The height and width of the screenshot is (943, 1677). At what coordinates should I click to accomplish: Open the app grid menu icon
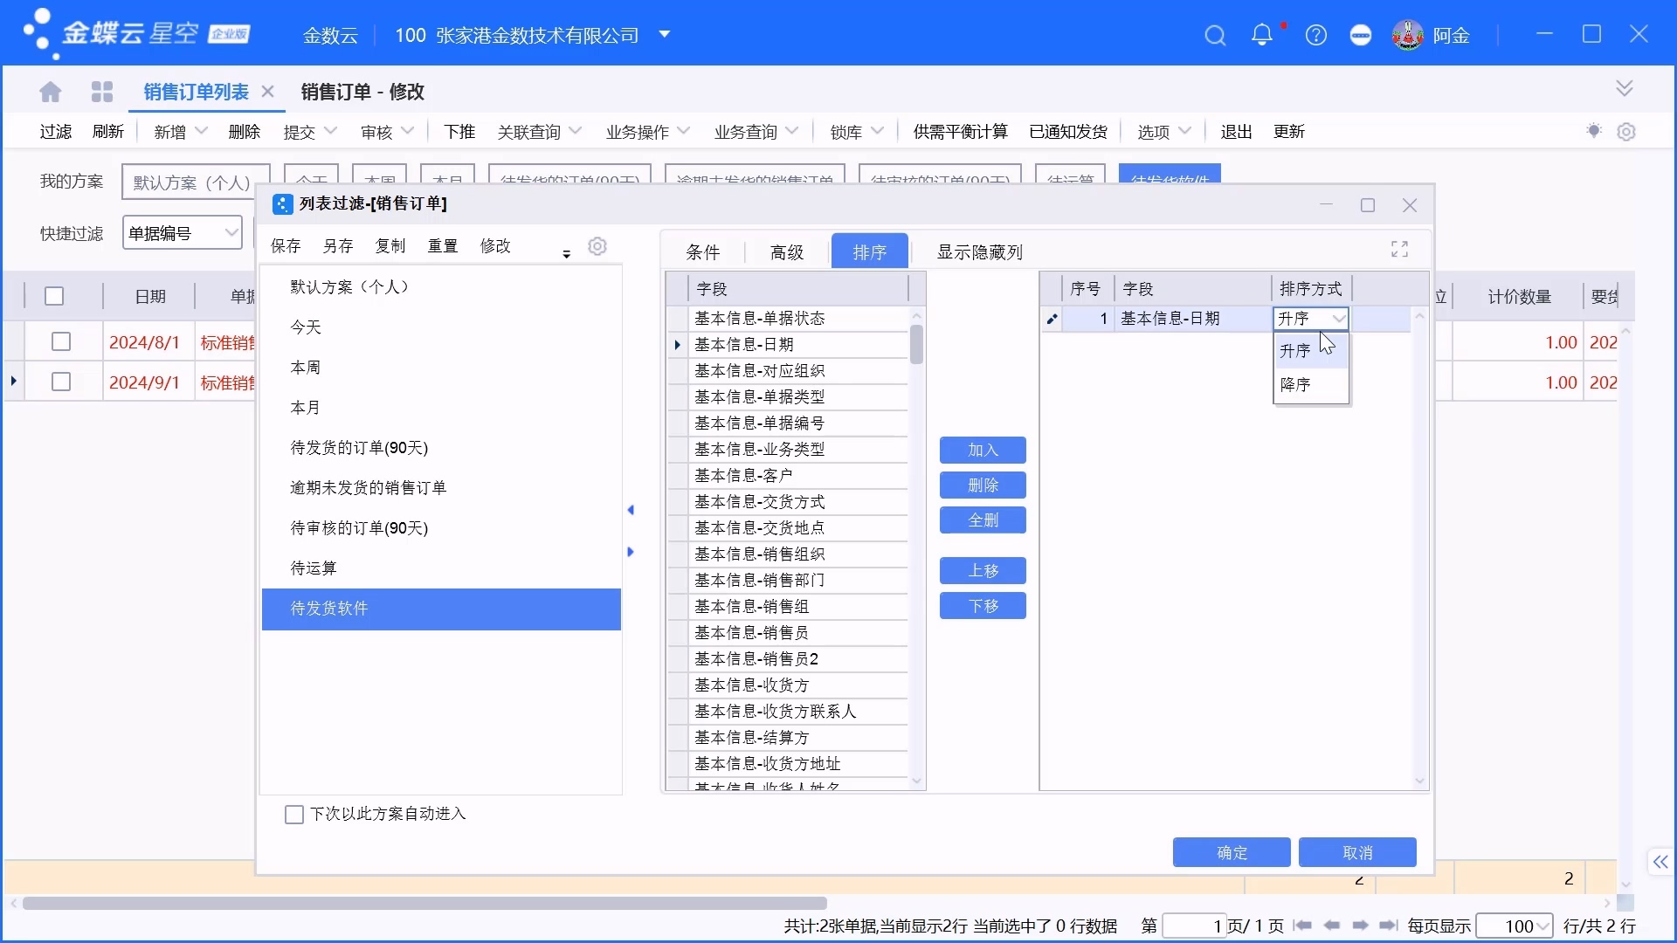[102, 92]
